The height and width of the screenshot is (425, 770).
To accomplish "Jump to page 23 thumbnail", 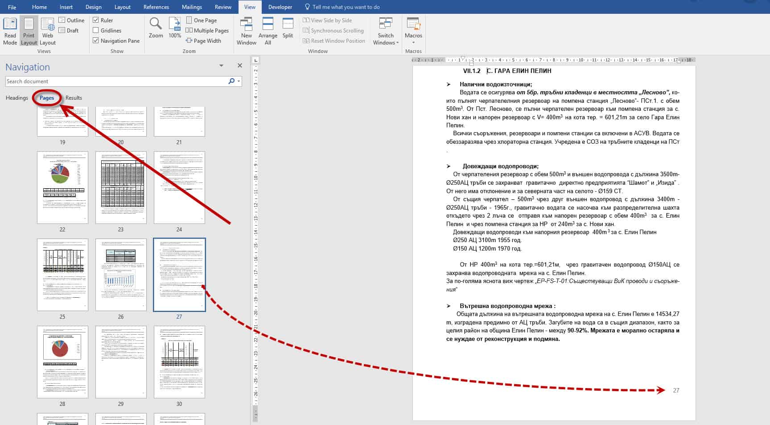I will click(x=121, y=187).
